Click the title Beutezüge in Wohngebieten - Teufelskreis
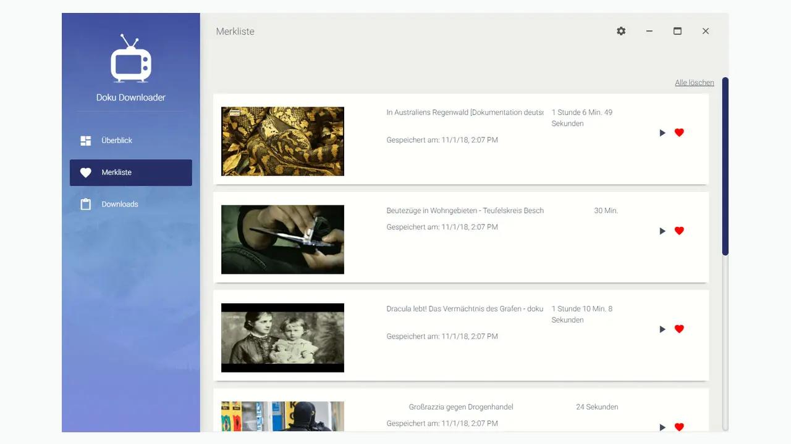This screenshot has width=791, height=444. point(465,210)
